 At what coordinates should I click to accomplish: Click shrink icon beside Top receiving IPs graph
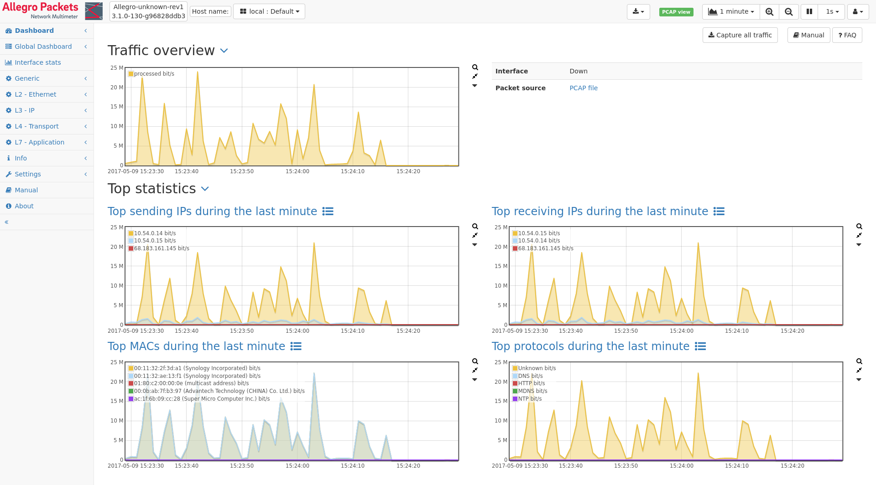(x=859, y=235)
